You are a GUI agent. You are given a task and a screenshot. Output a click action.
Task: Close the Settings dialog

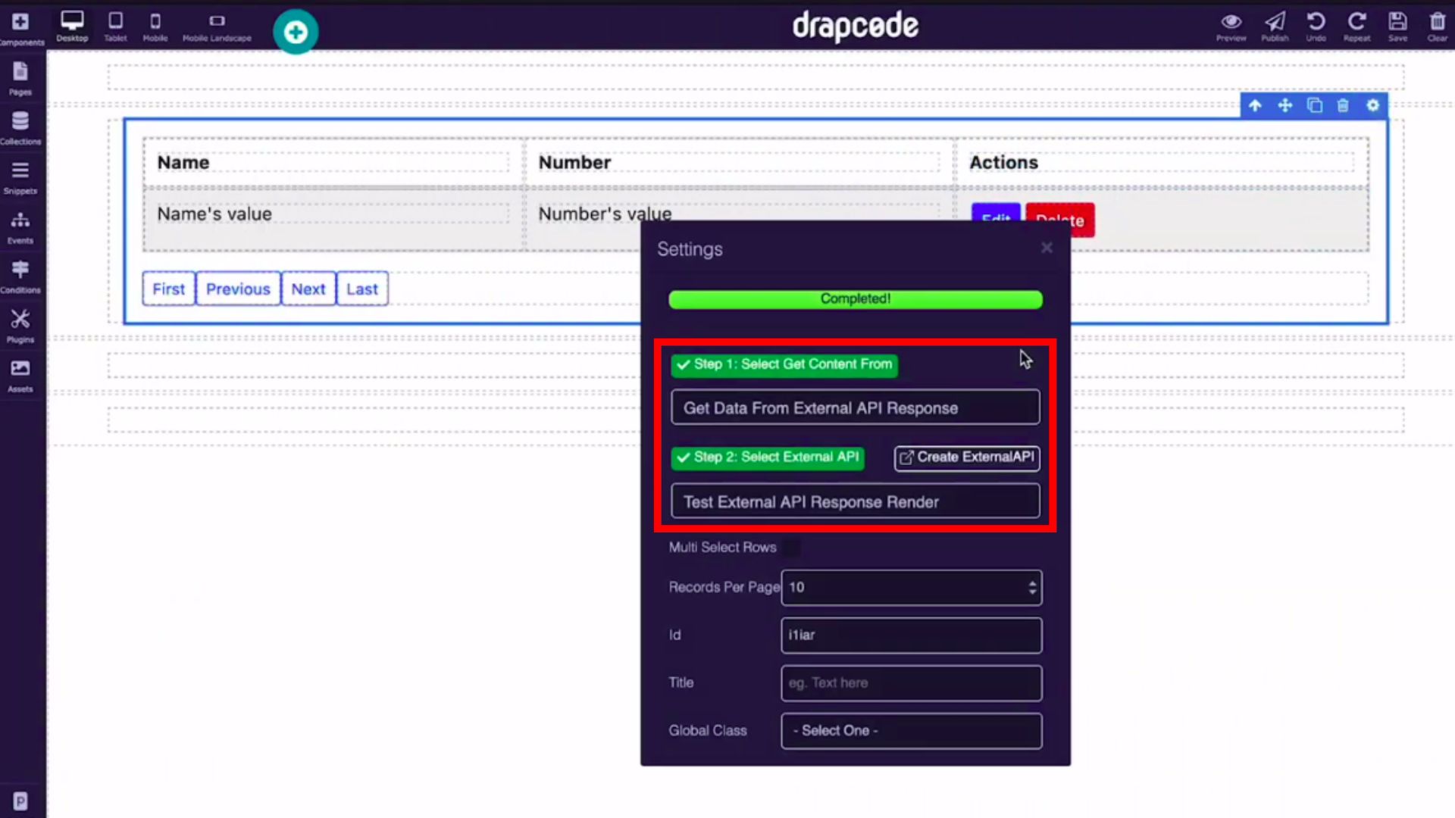1047,248
